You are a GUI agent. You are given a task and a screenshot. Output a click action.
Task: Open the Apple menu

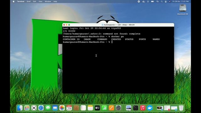[14, 2]
